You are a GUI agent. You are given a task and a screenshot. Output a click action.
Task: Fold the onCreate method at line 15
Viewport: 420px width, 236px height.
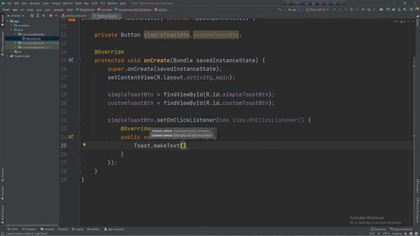pos(79,60)
